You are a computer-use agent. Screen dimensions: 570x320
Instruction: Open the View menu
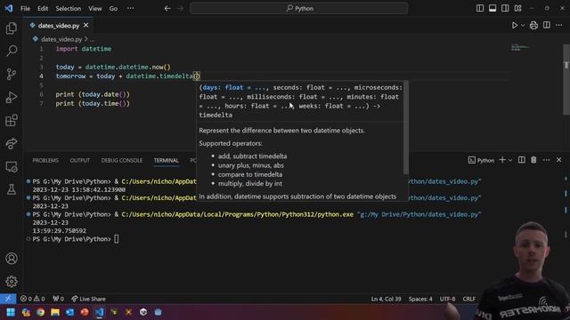pyautogui.click(x=95, y=8)
